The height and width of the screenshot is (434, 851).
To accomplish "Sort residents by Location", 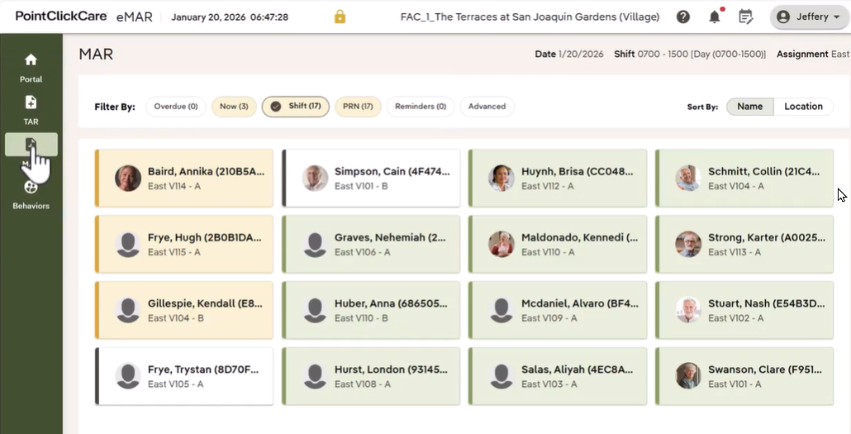I will (x=803, y=107).
